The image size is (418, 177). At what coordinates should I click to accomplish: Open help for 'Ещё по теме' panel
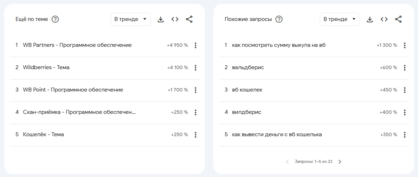tap(55, 20)
